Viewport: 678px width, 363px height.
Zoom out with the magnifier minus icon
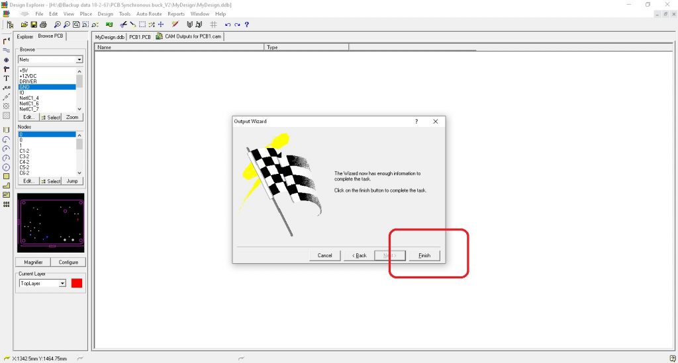[x=67, y=24]
